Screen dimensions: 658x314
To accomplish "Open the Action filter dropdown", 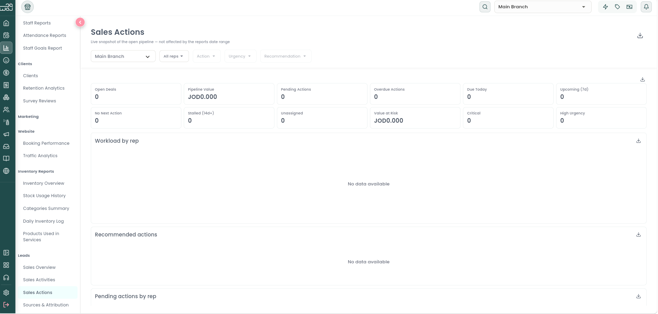I will 207,56.
